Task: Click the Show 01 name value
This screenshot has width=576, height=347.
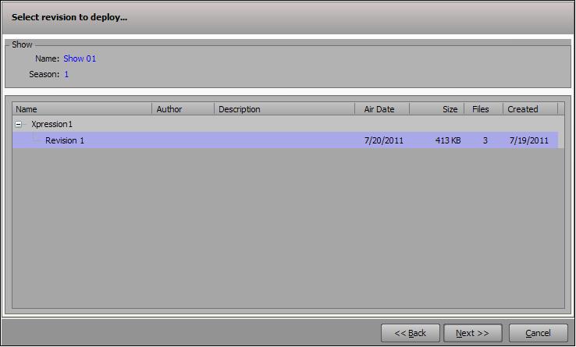Action: coord(80,58)
